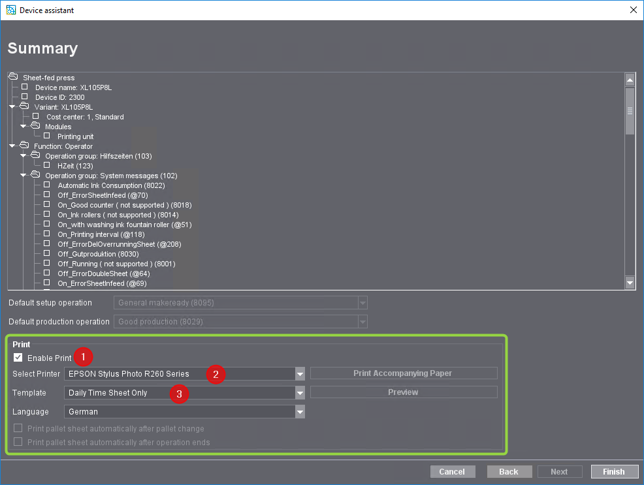Check Automatic Ink Consumption (8022)
The height and width of the screenshot is (485, 644).
click(46, 185)
